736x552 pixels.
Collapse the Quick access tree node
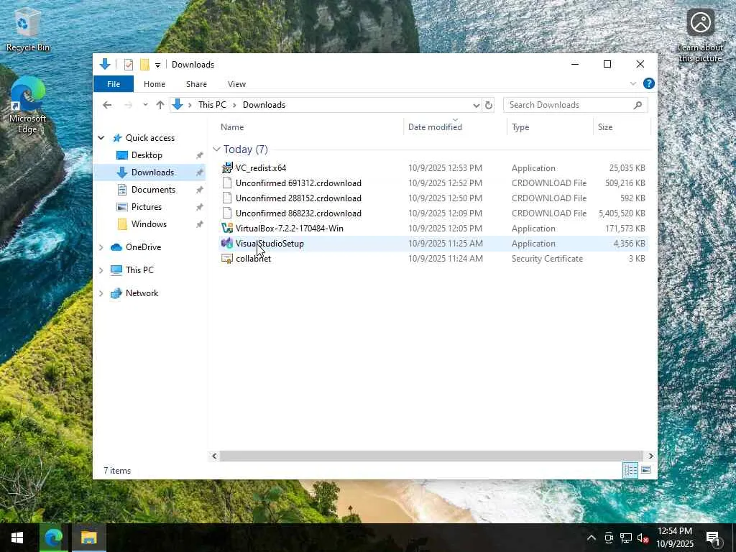101,137
